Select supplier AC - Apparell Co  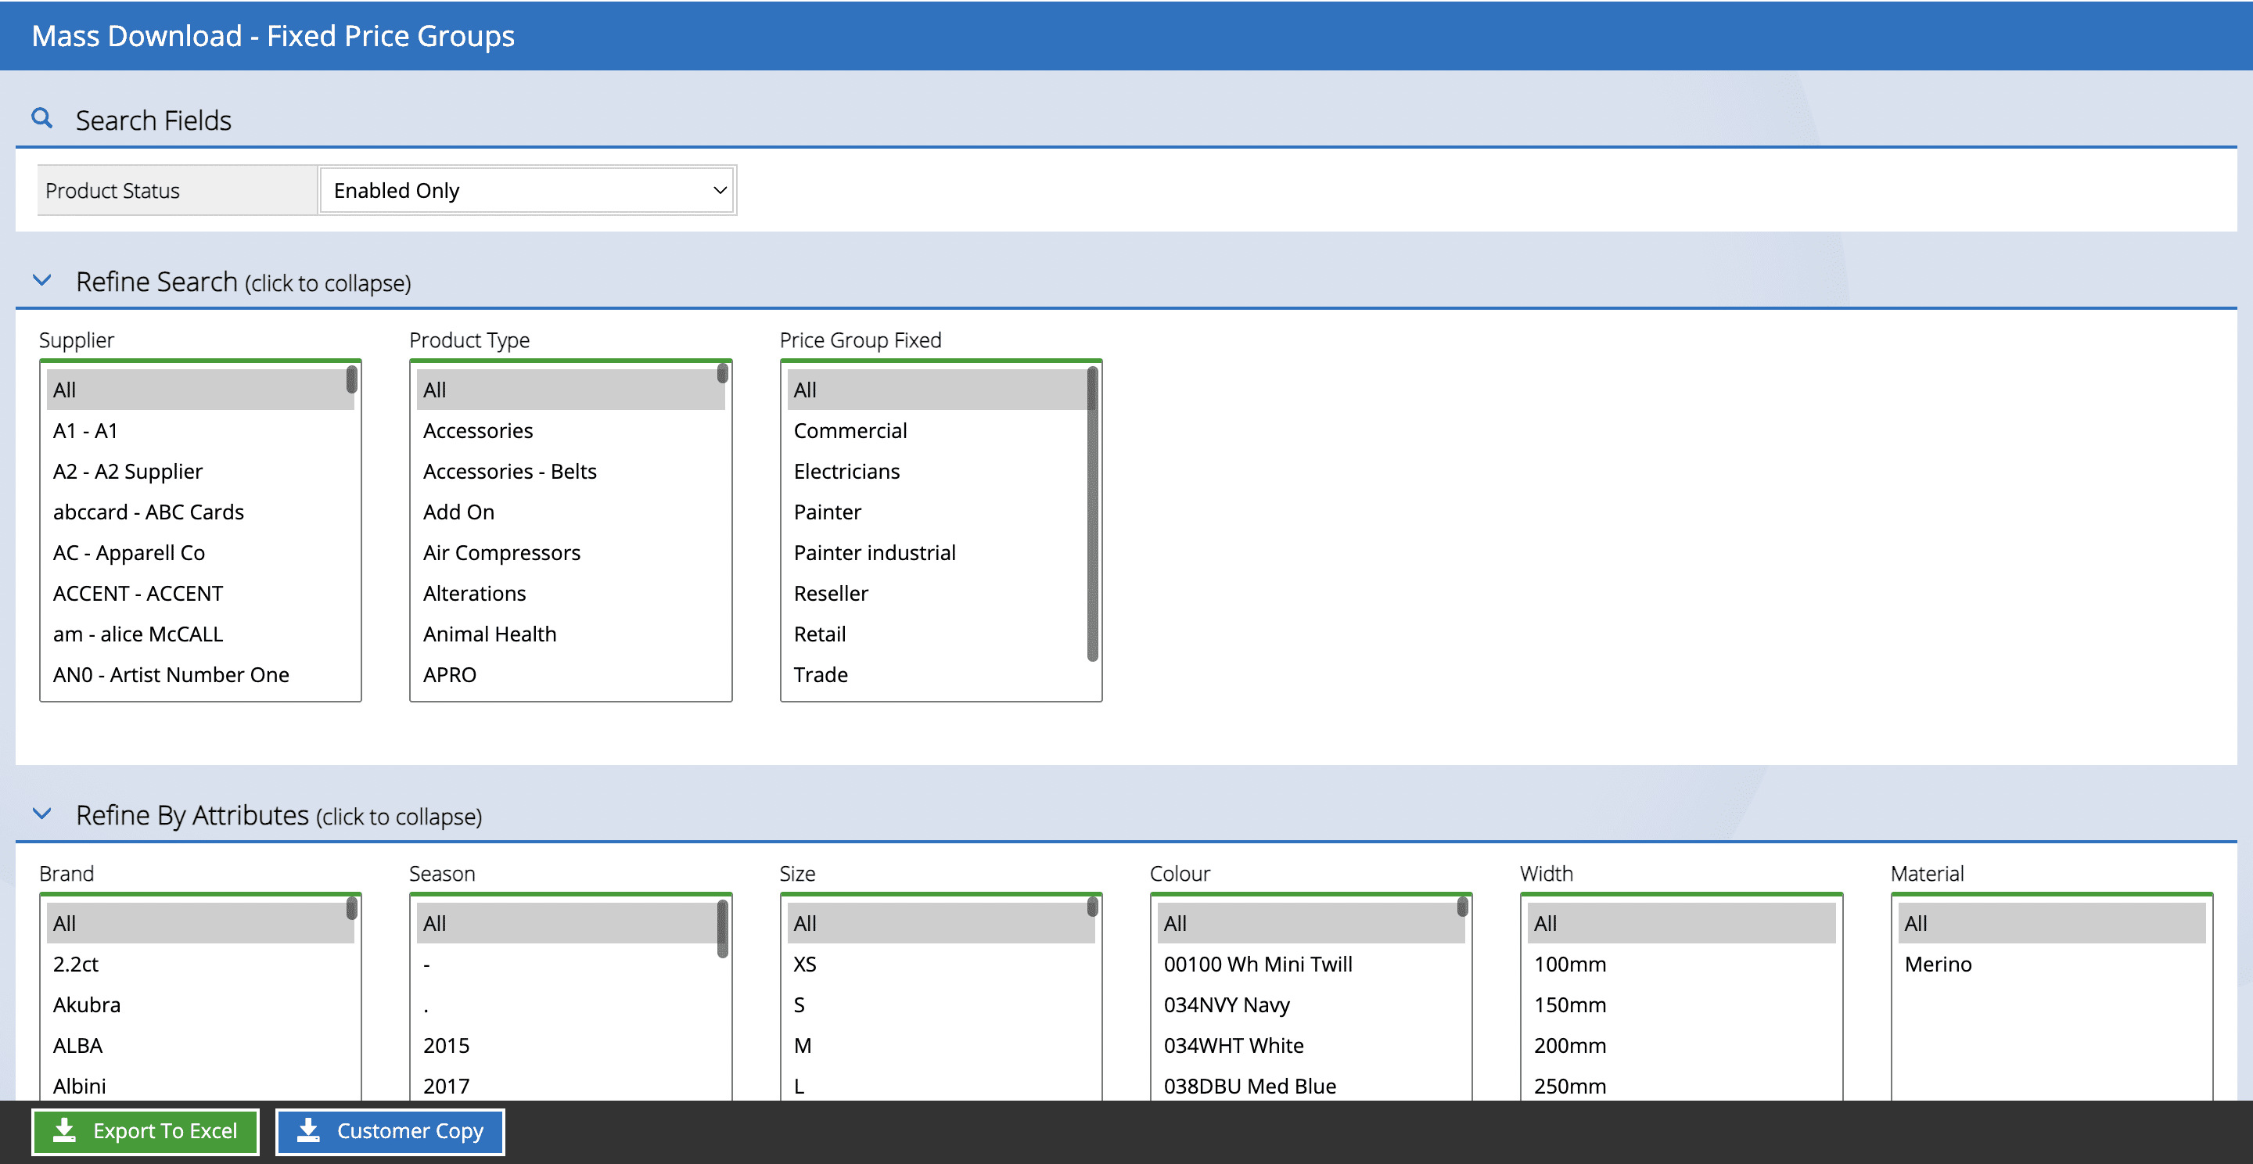pyautogui.click(x=200, y=553)
